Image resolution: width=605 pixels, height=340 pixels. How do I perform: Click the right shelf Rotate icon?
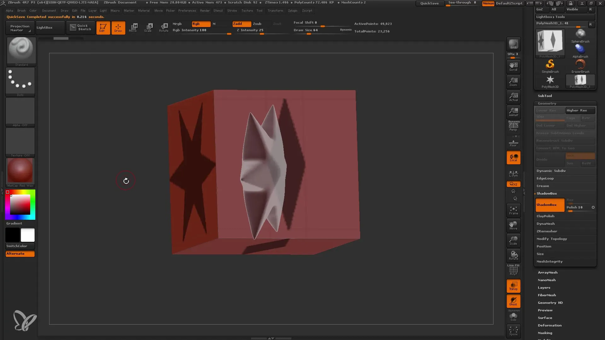(x=513, y=256)
